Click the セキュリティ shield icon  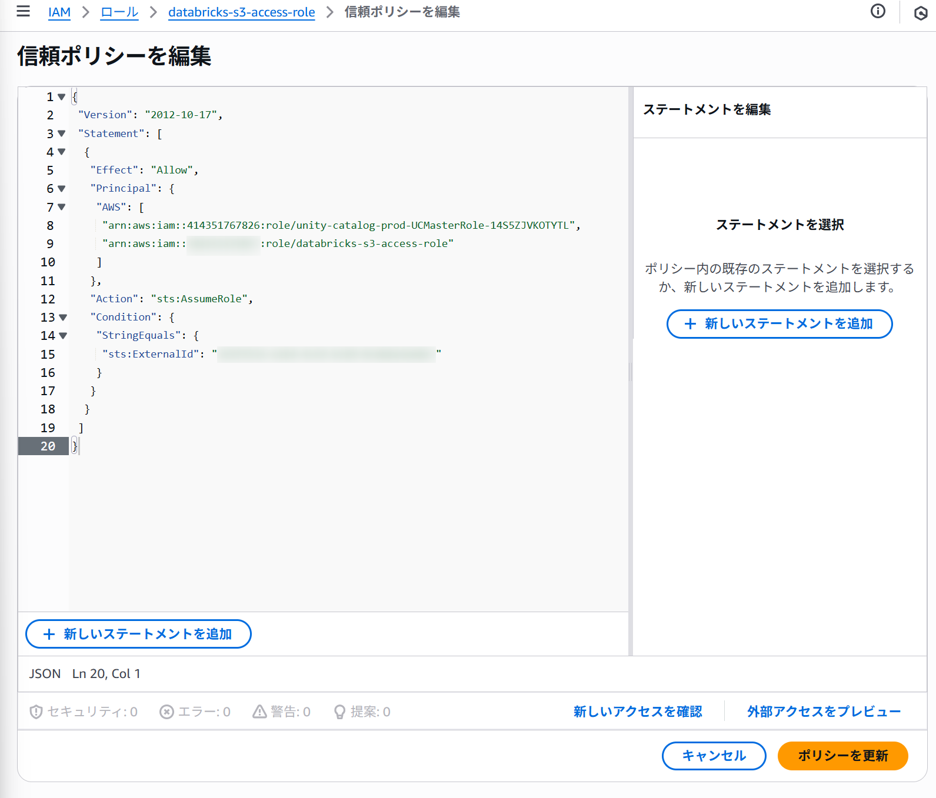(36, 712)
